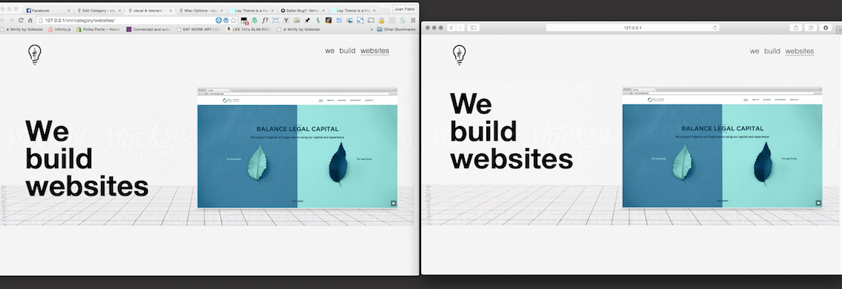Click the lightbulb logo in Chrome page
This screenshot has width=842, height=289.
pyautogui.click(x=35, y=55)
